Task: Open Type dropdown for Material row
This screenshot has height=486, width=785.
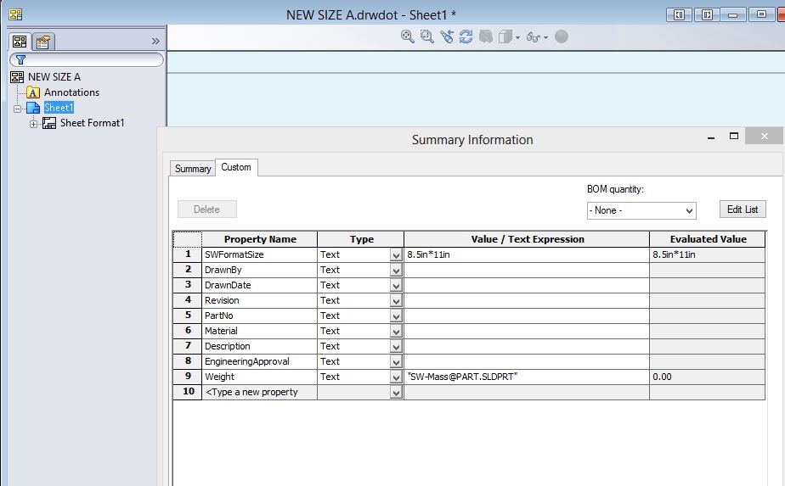Action: pos(396,332)
